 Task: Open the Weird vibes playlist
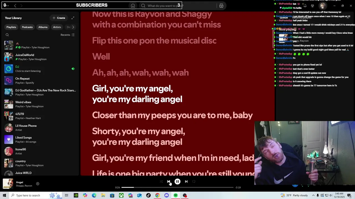[x=40, y=104]
